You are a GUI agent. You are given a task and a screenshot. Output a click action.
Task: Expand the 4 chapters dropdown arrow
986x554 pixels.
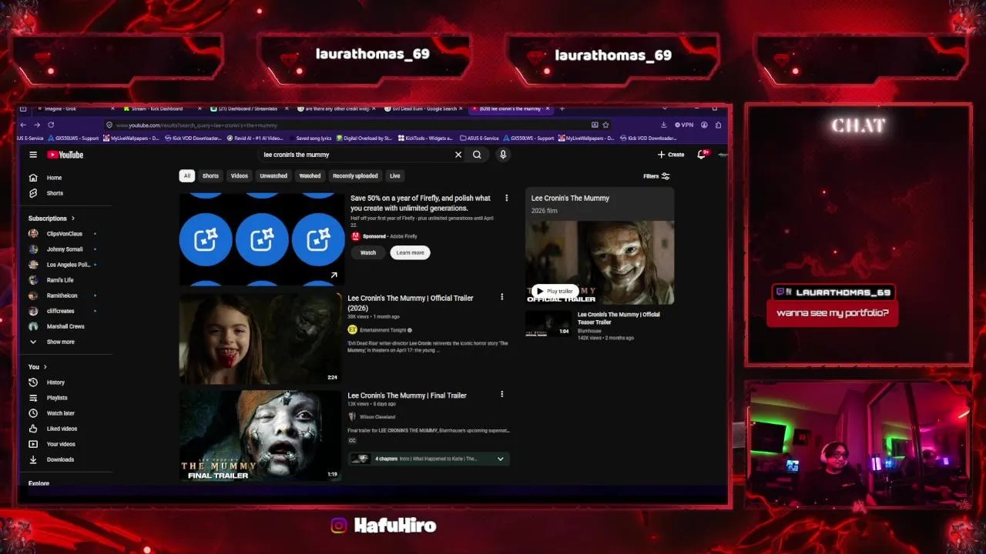point(500,459)
